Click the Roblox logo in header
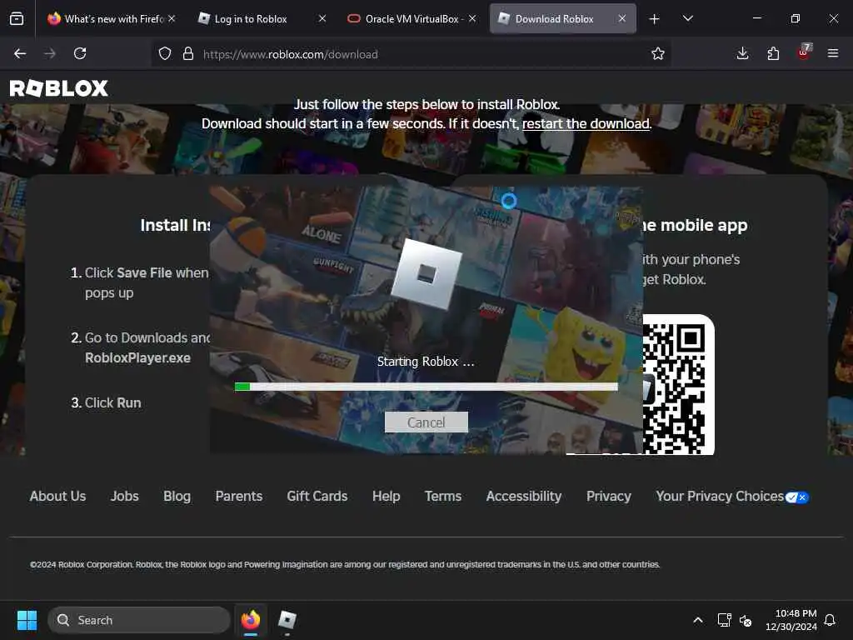Screen dimensions: 853x640 pos(59,88)
